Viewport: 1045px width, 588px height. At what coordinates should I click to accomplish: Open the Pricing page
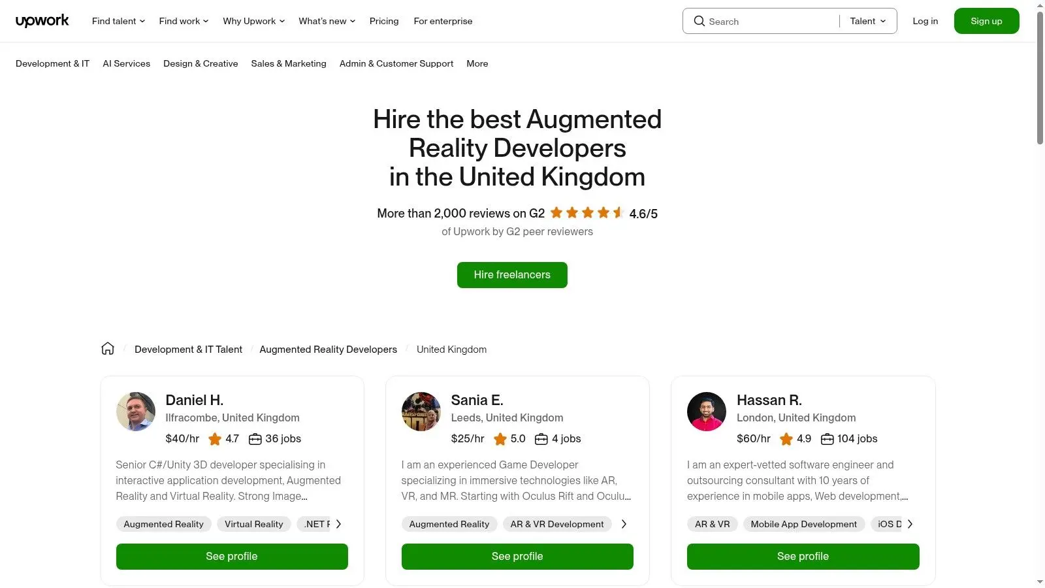coord(384,21)
